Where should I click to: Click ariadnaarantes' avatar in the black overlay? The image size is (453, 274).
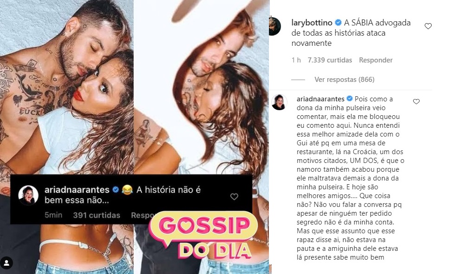28,195
